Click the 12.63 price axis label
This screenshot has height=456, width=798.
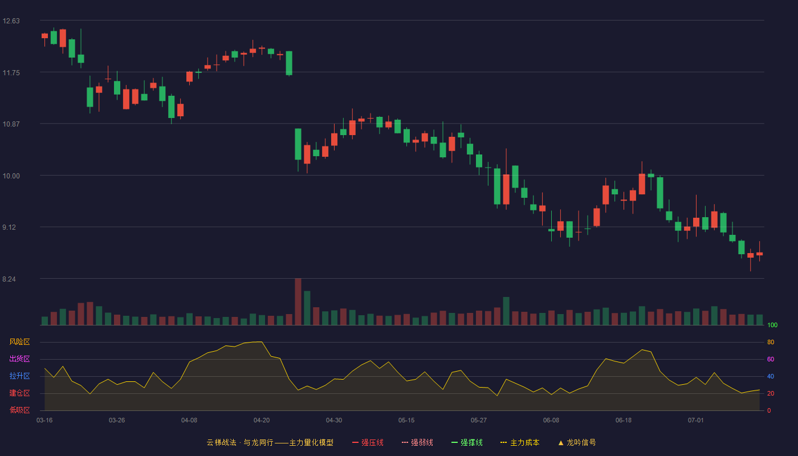[11, 21]
